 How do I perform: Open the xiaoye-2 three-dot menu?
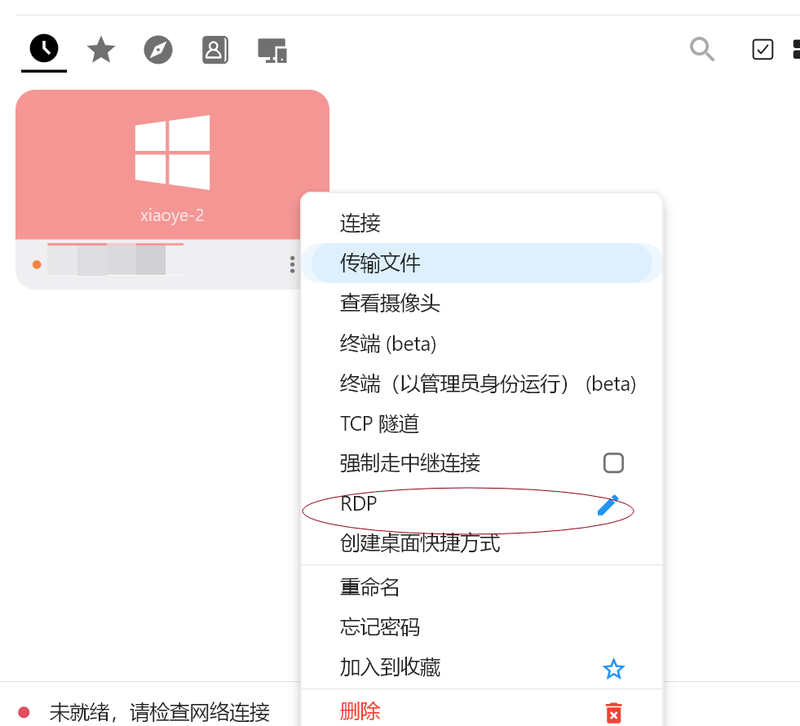pos(292,264)
